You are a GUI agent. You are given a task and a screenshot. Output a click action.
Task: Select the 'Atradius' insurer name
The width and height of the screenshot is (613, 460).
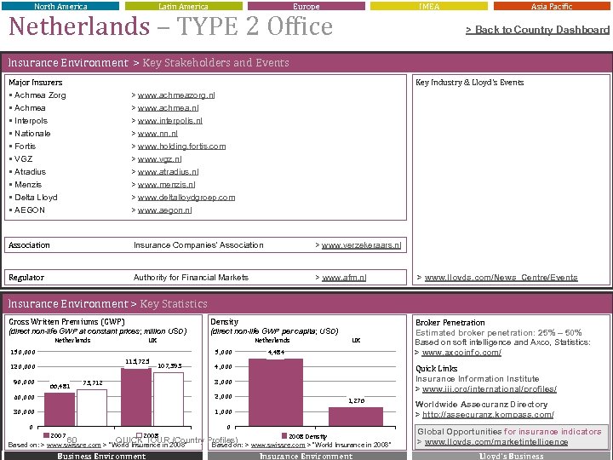[x=30, y=172]
